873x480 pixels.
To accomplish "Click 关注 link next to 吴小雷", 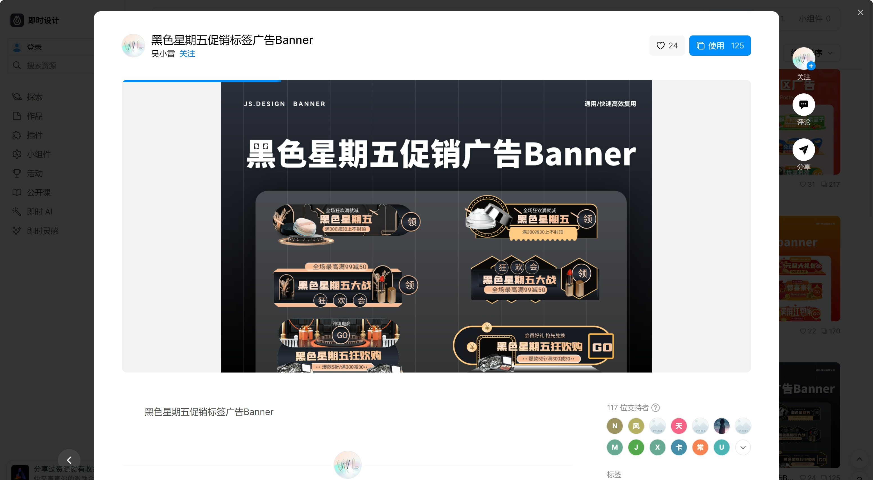I will click(187, 53).
